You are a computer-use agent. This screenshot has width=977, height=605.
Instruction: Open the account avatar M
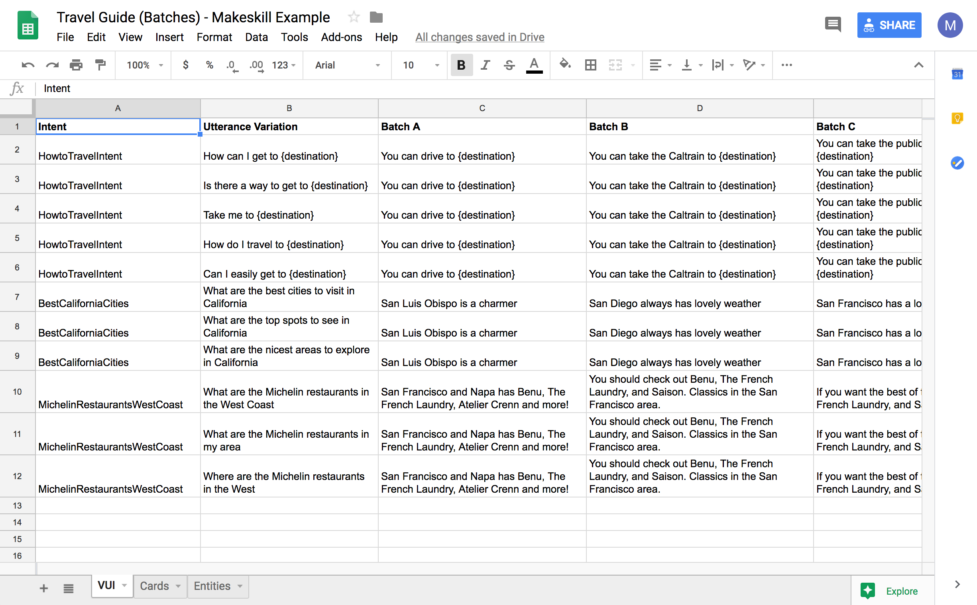[950, 25]
